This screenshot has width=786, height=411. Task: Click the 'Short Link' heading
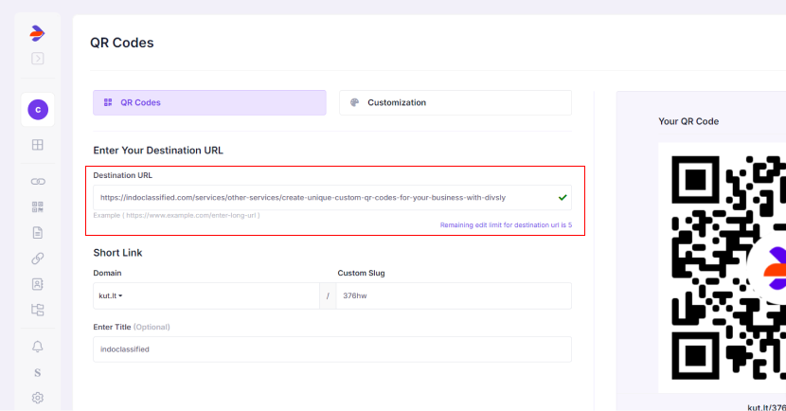pos(117,253)
